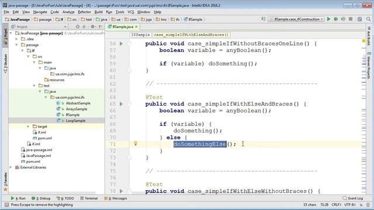This screenshot has width=374, height=210.
Task: Start debugging with the bug icon
Action: 336,19
